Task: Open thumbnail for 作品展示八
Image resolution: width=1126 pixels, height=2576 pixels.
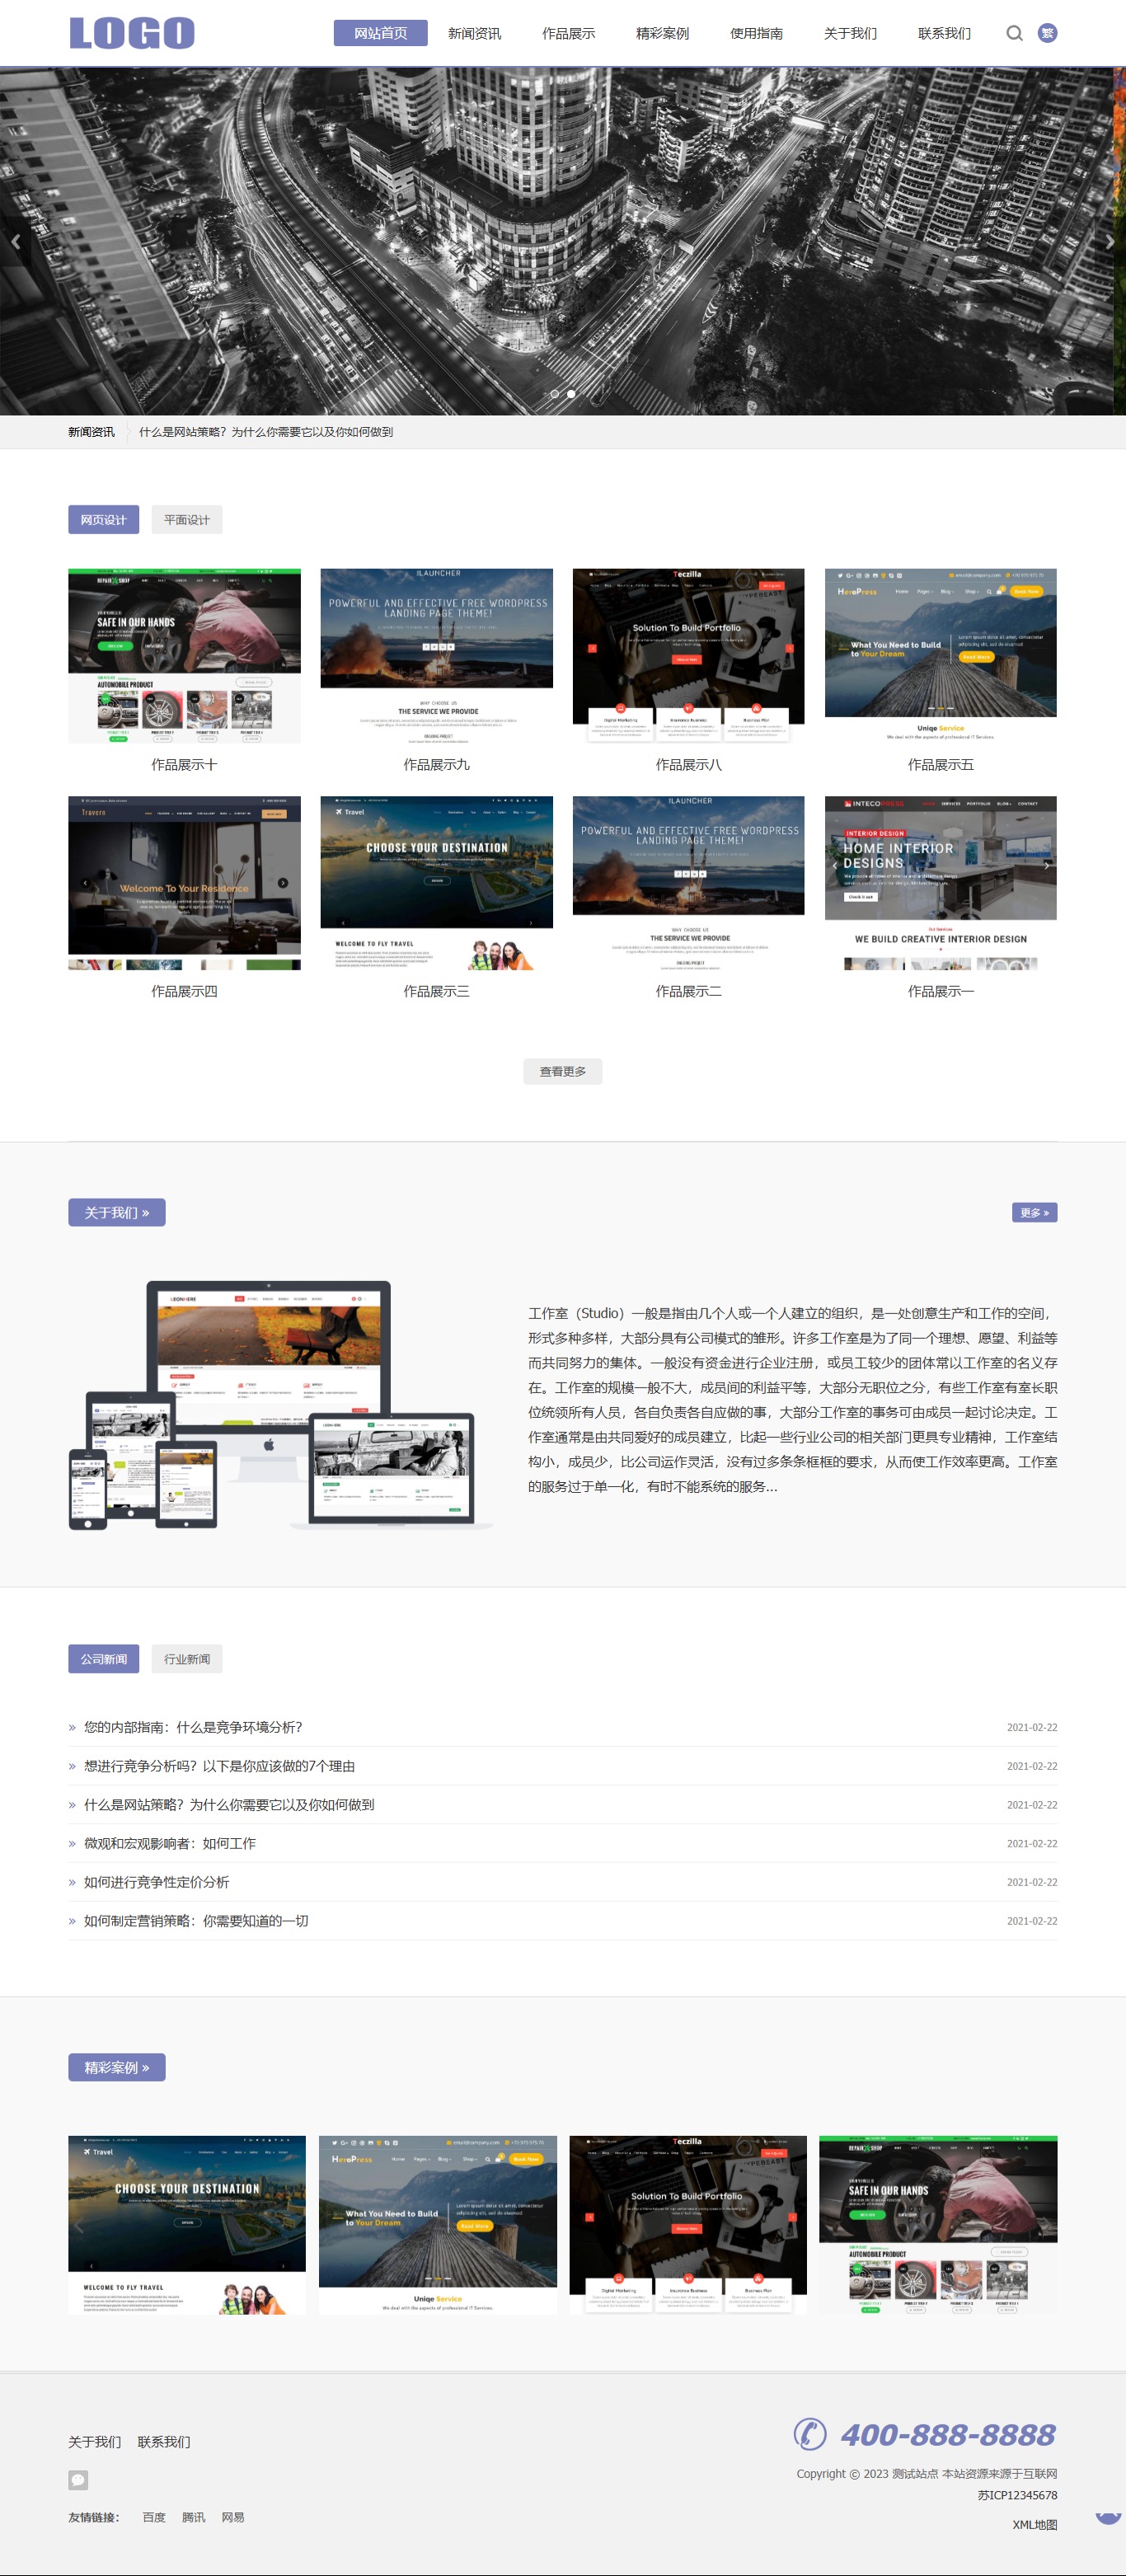Action: (x=688, y=656)
